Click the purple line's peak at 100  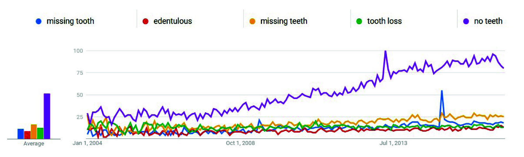385,51
